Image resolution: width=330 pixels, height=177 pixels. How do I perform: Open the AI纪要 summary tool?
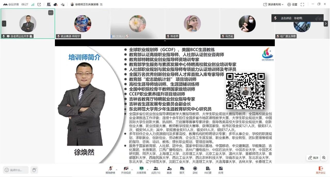pyautogui.click(x=208, y=170)
